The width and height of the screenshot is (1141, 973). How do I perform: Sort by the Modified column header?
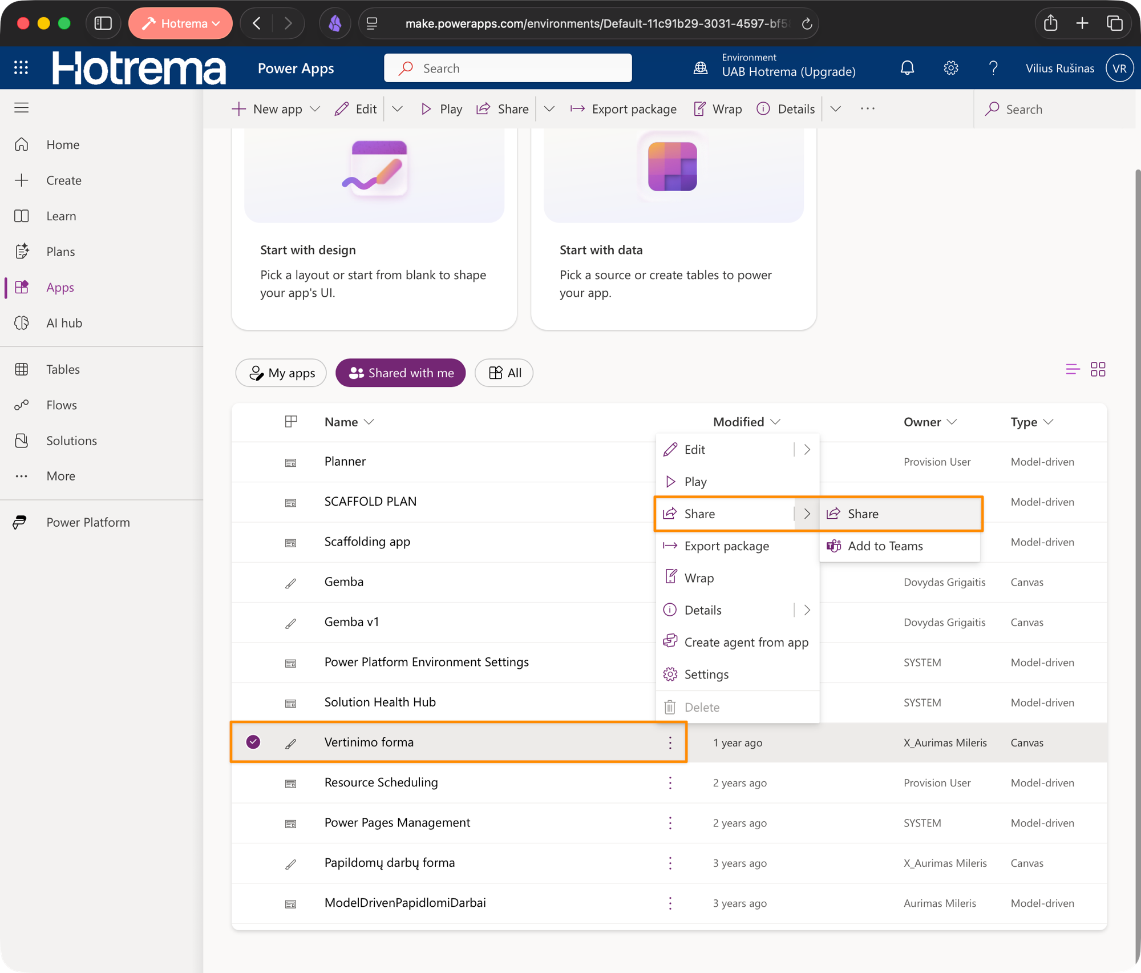(746, 422)
